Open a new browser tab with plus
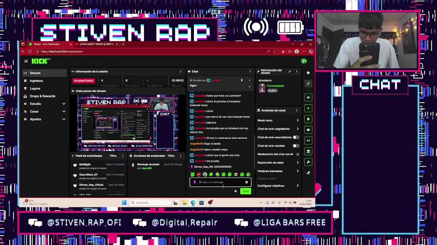 point(123,44)
